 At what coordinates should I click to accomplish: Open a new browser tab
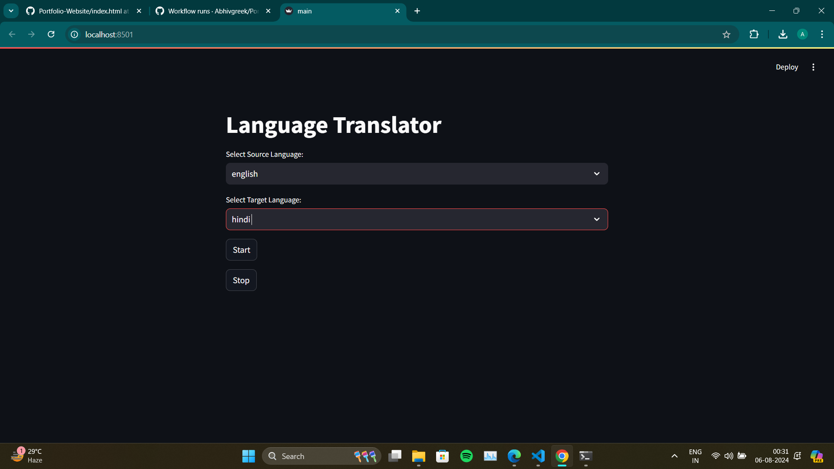[x=417, y=11]
